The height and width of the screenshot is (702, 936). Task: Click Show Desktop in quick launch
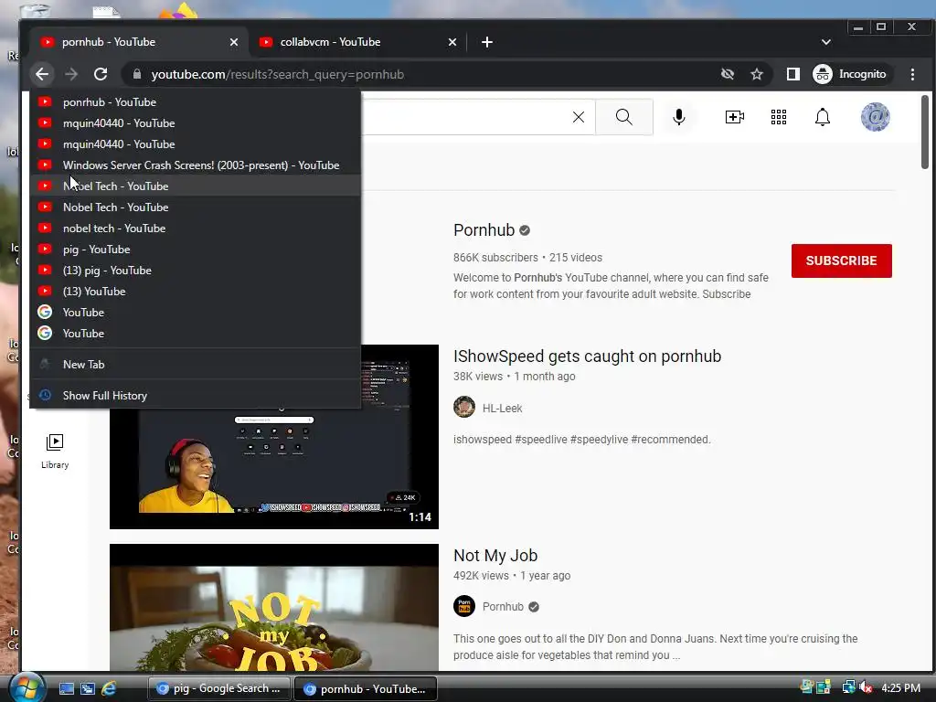pyautogui.click(x=66, y=688)
